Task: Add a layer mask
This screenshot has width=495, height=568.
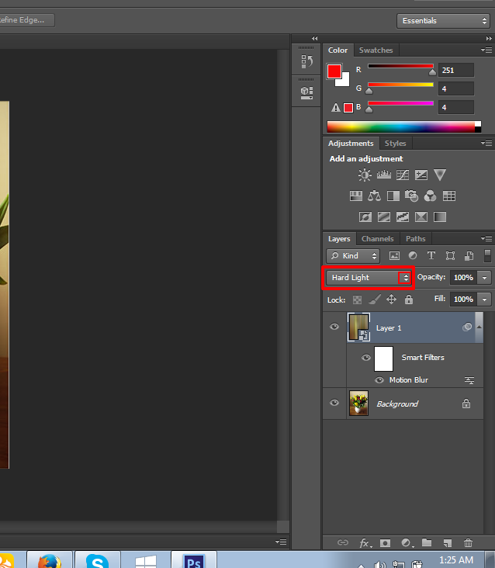Action: [x=385, y=542]
